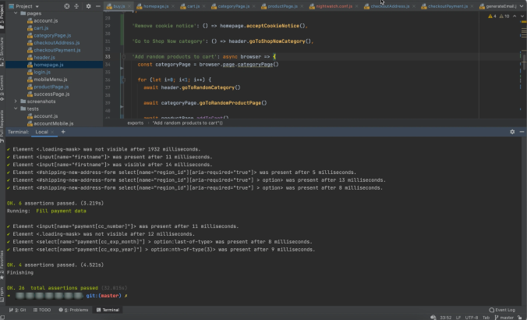Screen dimensions: 527x320
Task: Open the 6: Problems tool window
Action: click(73, 310)
